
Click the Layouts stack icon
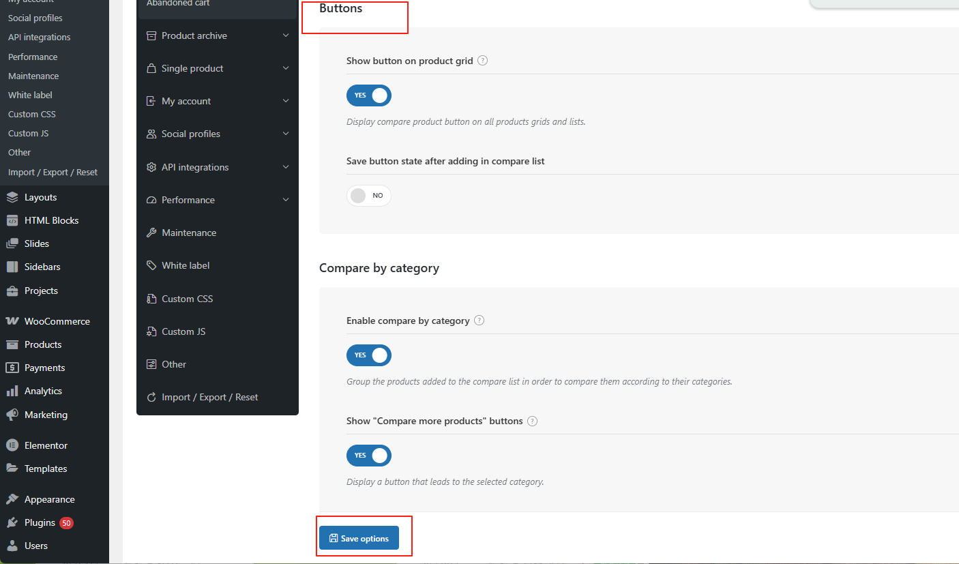pyautogui.click(x=12, y=197)
